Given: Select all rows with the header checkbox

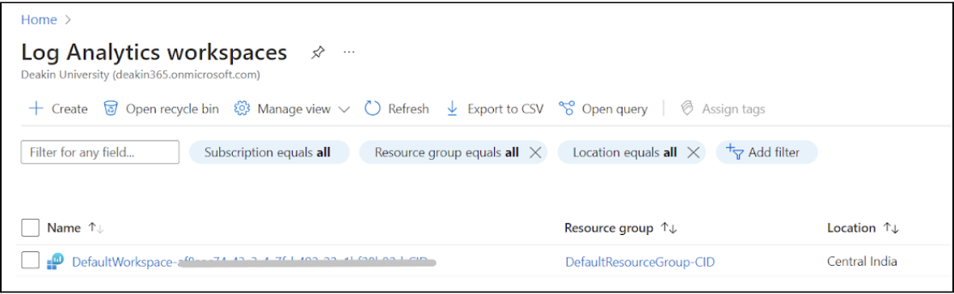Looking at the screenshot, I should click(x=31, y=228).
